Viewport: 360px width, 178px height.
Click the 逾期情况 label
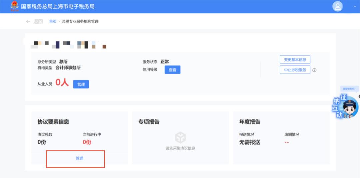coord(292,134)
